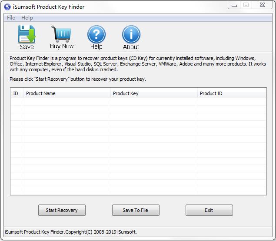
Task: Open the File menu
Action: 11,18
